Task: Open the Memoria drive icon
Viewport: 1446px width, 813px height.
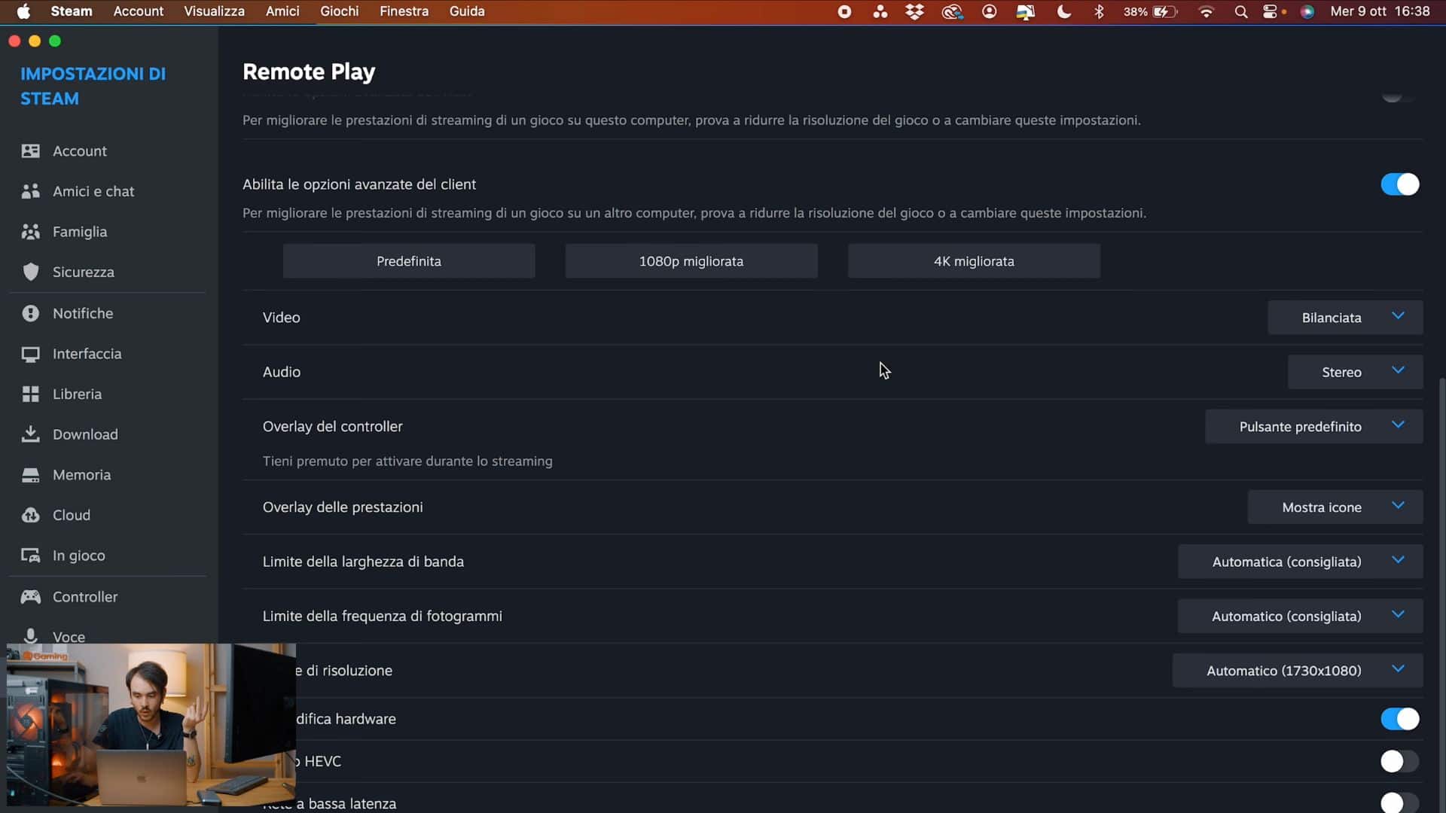Action: click(x=30, y=475)
